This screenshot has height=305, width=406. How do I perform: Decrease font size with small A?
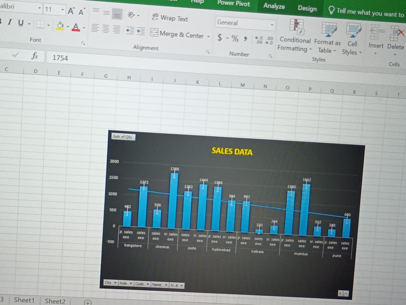(x=82, y=12)
